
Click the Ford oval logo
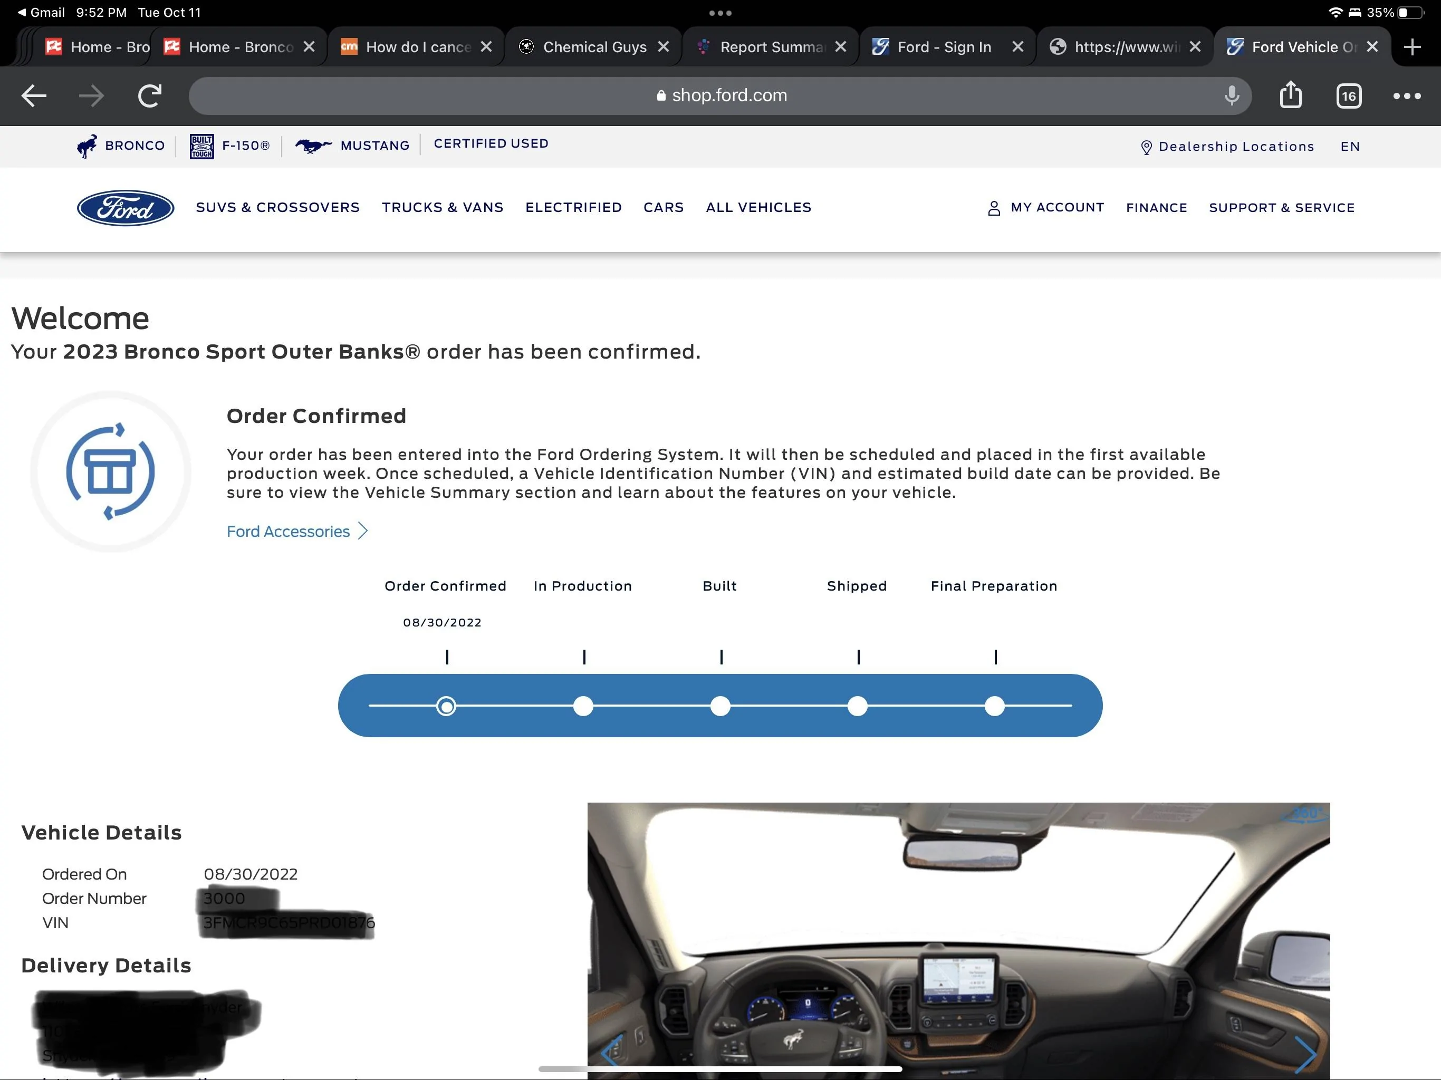pyautogui.click(x=124, y=208)
